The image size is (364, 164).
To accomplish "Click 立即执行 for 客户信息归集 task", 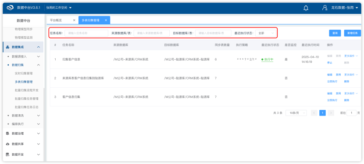I will pyautogui.click(x=332, y=100).
